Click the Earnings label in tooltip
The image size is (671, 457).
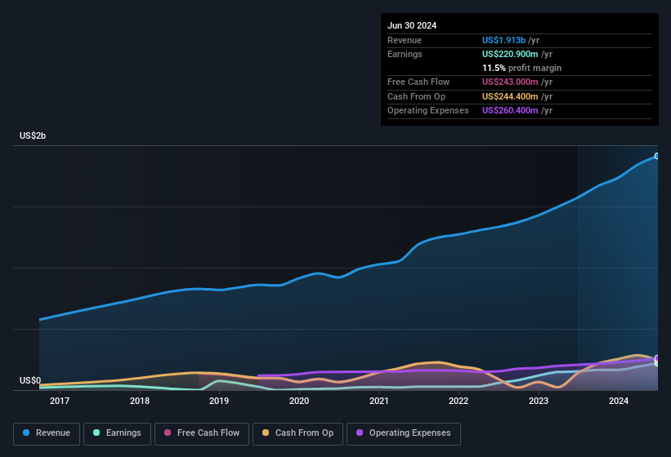pyautogui.click(x=405, y=54)
